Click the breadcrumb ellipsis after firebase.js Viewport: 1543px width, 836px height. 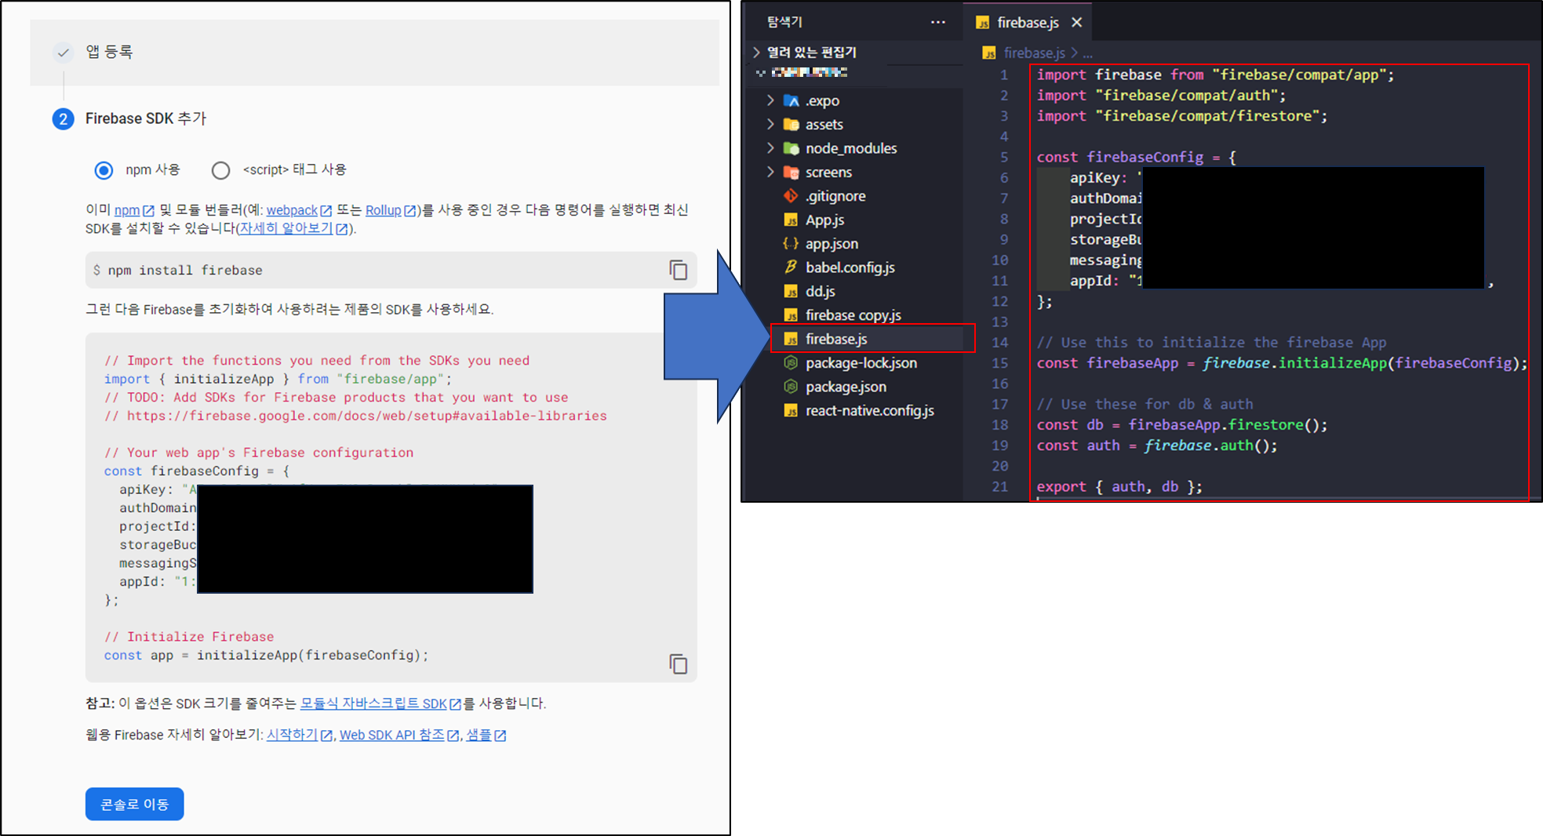pyautogui.click(x=1087, y=53)
